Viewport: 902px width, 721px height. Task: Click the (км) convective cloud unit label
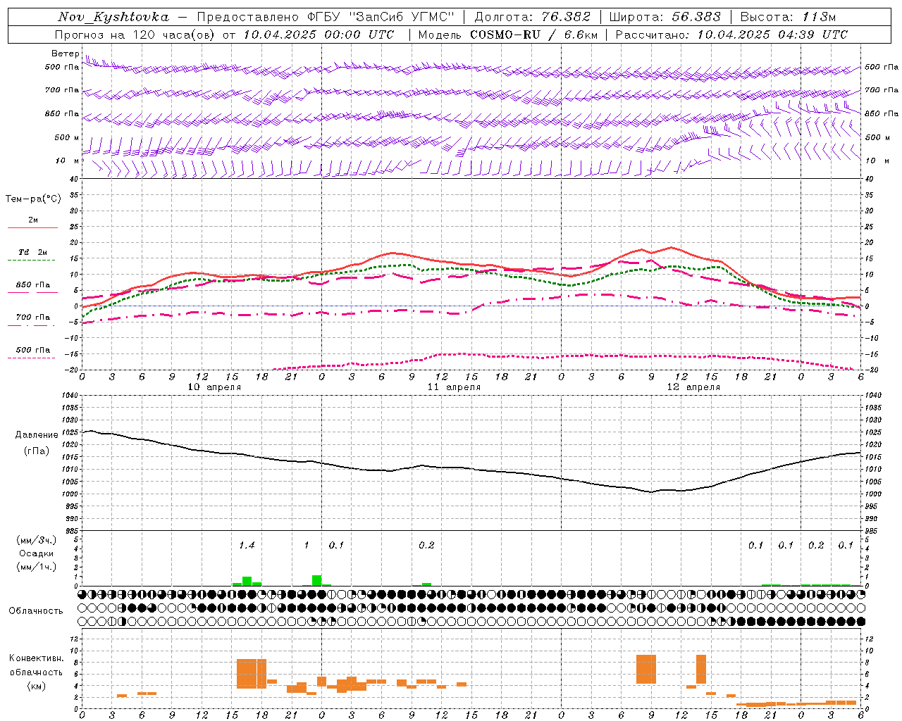[37, 686]
